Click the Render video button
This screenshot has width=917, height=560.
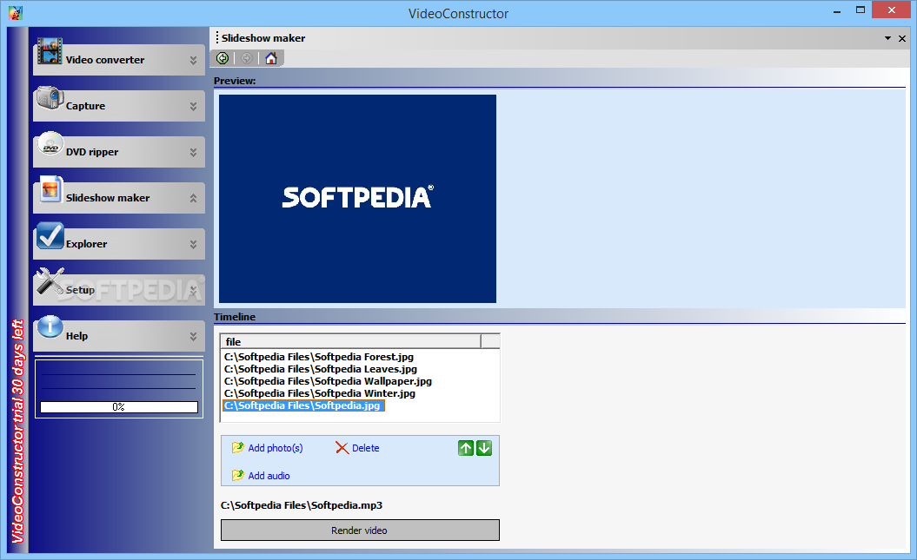point(360,530)
